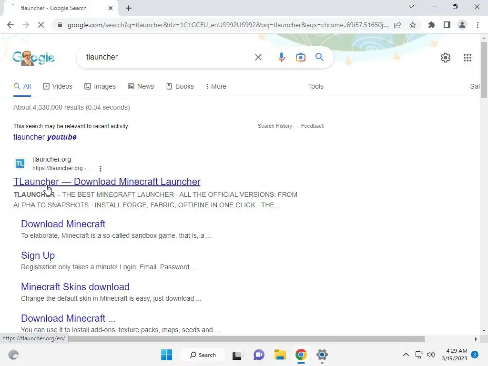The image size is (488, 366).
Task: Click the TL favicon of tlauncher.org
Action: point(20,163)
